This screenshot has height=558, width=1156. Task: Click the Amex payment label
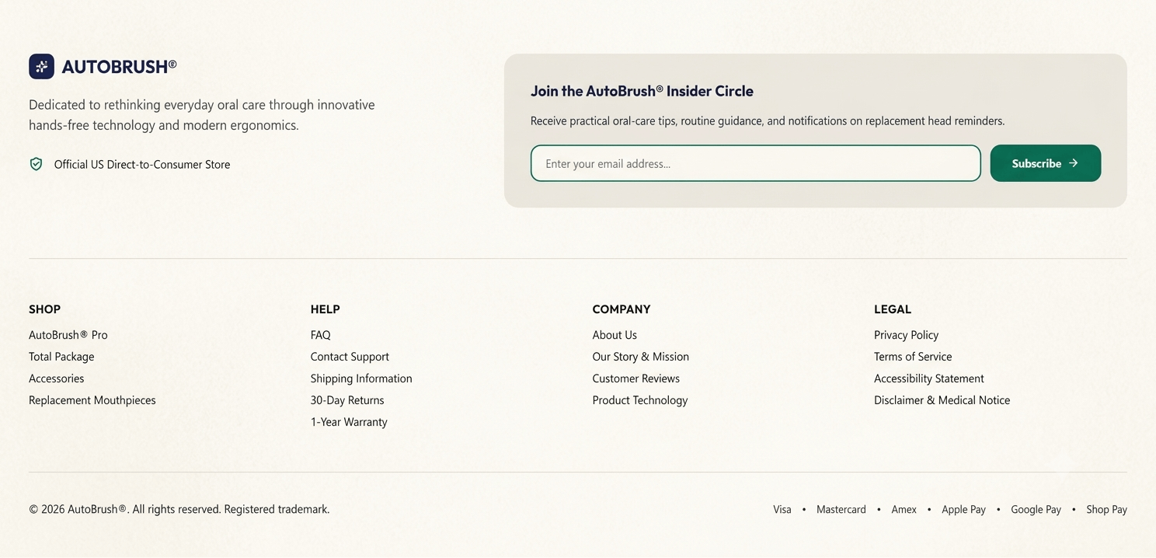904,510
